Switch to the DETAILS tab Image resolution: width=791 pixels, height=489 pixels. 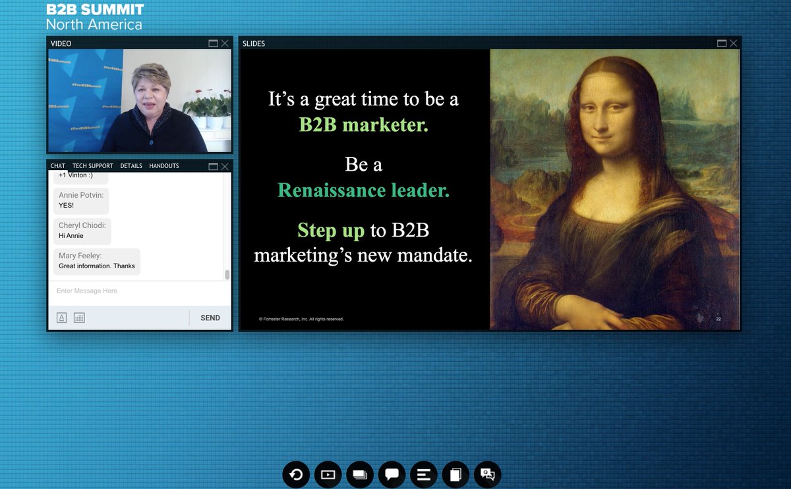coord(131,166)
